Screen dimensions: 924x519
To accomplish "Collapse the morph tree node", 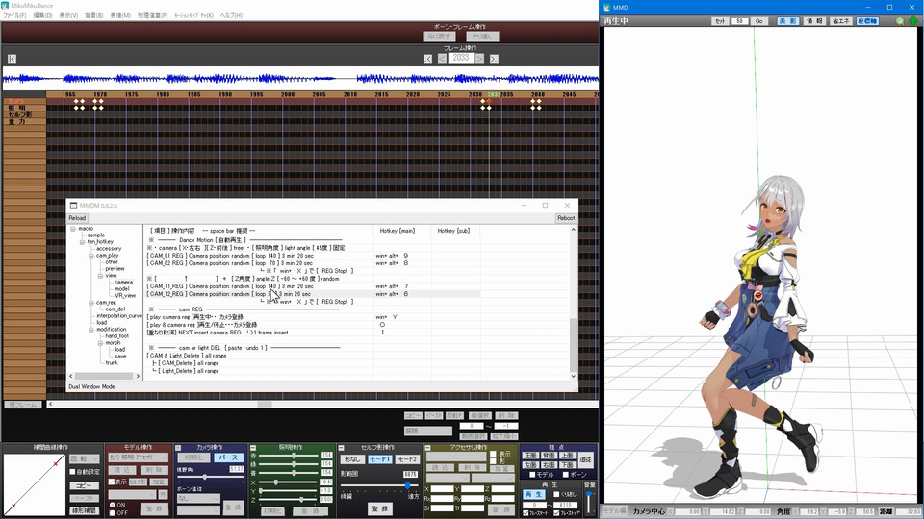I will [101, 343].
